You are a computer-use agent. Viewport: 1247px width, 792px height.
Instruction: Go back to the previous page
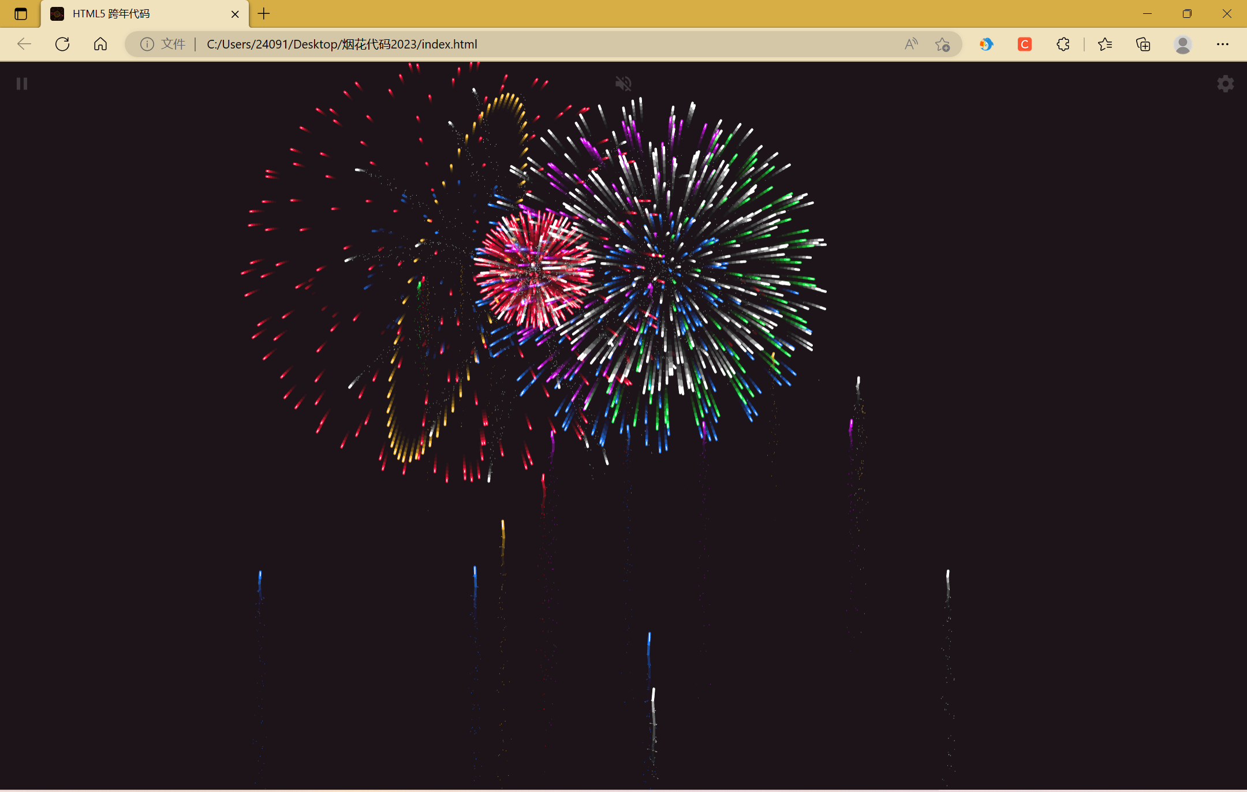point(24,44)
